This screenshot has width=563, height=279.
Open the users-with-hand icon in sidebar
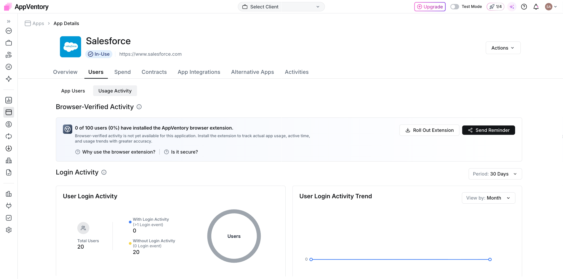(9, 55)
